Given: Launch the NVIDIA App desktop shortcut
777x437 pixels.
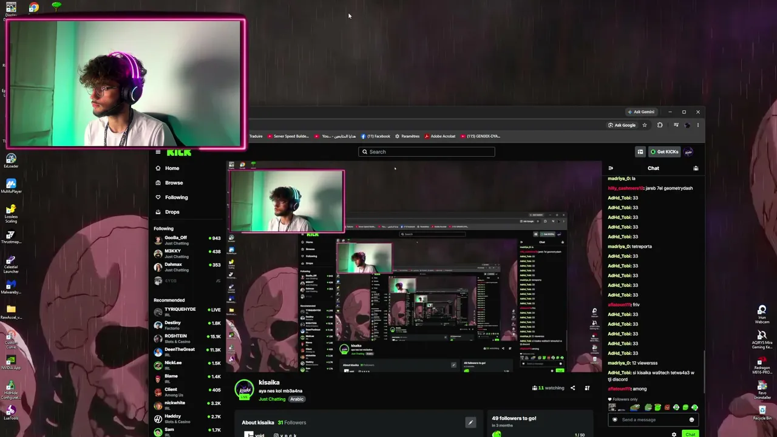Looking at the screenshot, I should click(x=11, y=363).
